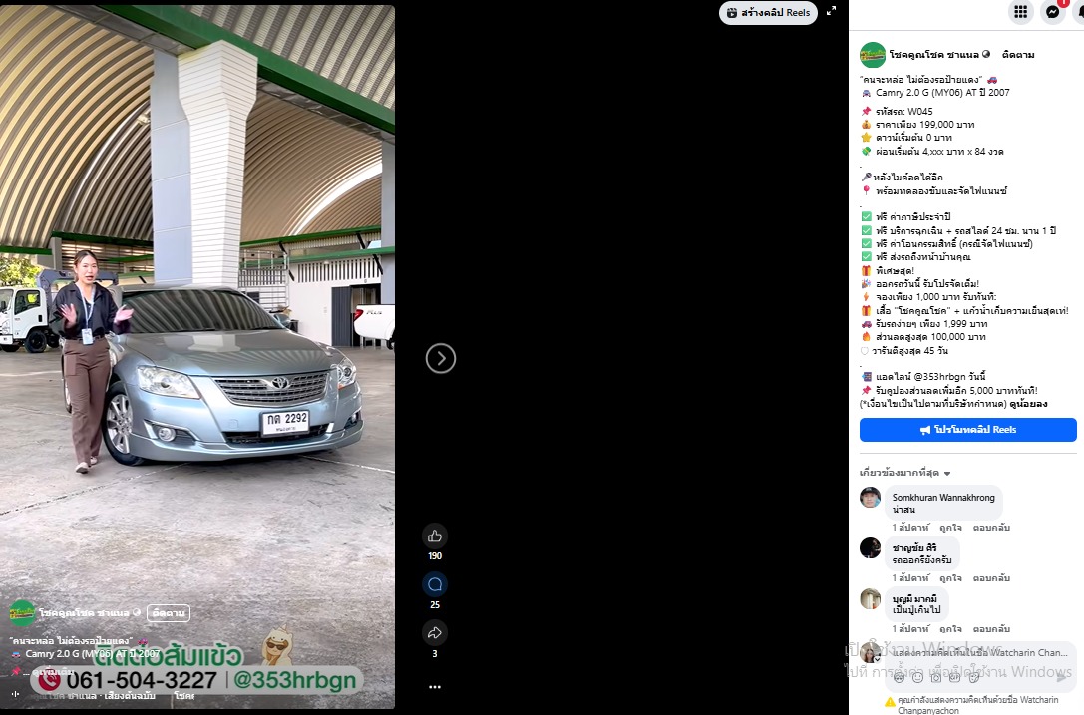The width and height of the screenshot is (1084, 715).
Task: Reply to the comment 'รถออกรียังครับ'
Action: tap(991, 578)
